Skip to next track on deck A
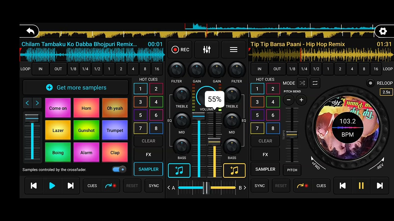394x221 pixels. point(70,186)
